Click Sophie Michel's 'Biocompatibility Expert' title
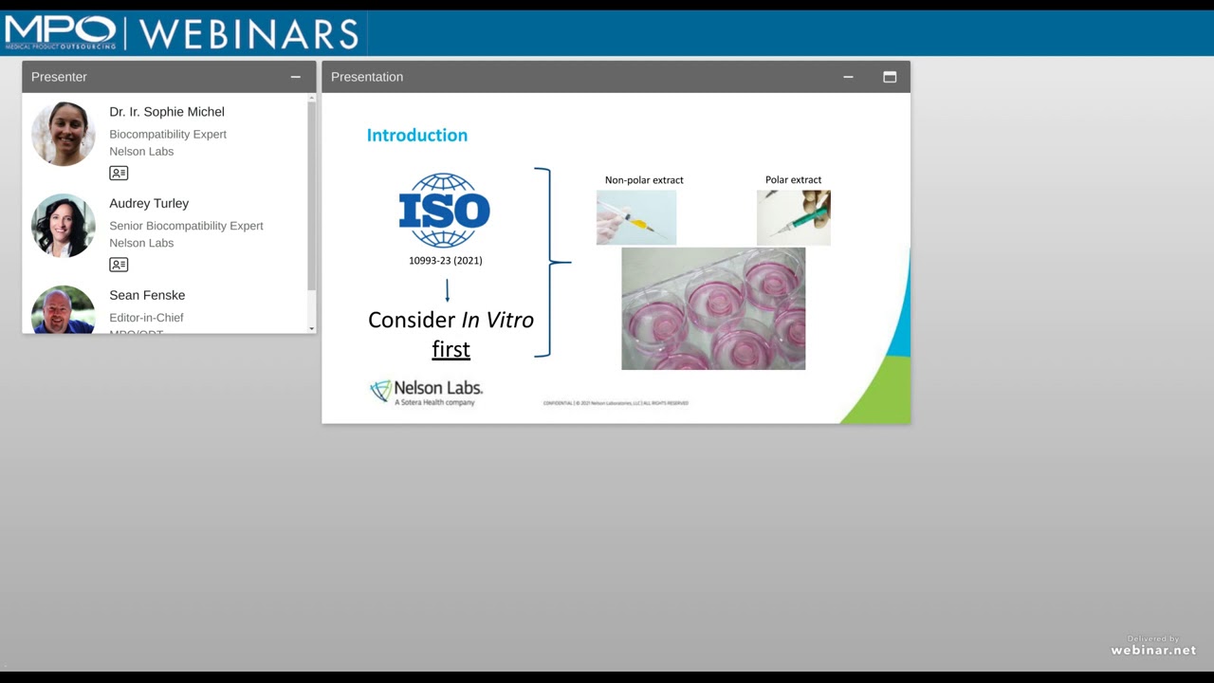 tap(168, 135)
